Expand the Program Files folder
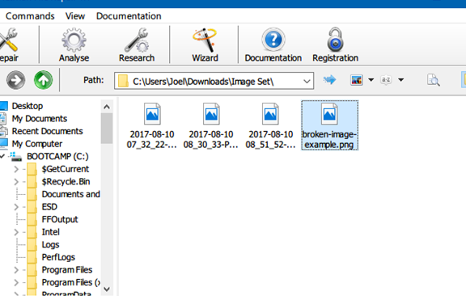The height and width of the screenshot is (296, 466). (x=16, y=270)
